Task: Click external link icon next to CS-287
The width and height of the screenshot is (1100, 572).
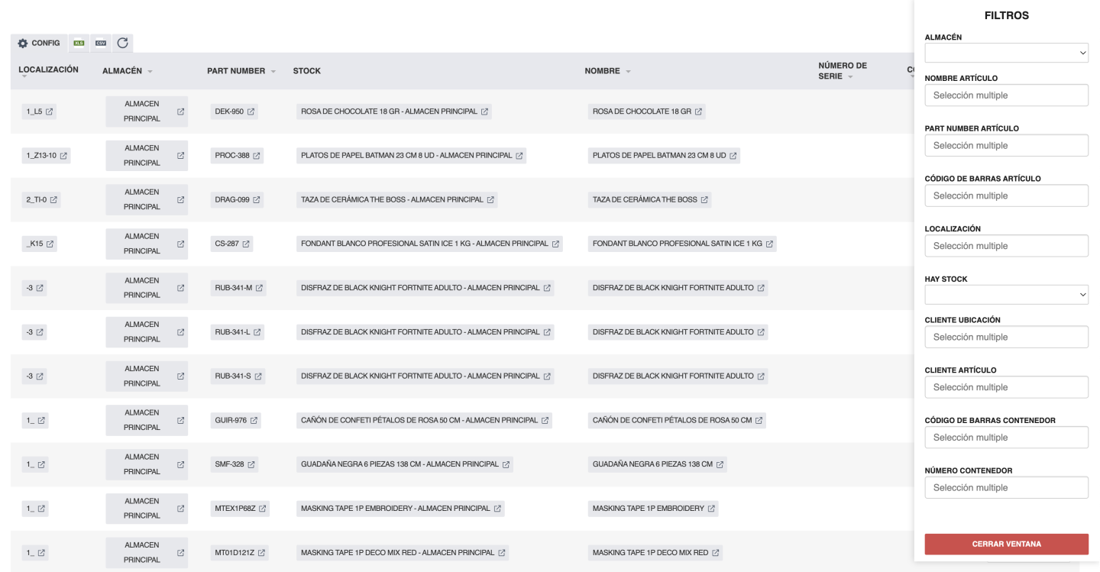Action: click(x=247, y=244)
